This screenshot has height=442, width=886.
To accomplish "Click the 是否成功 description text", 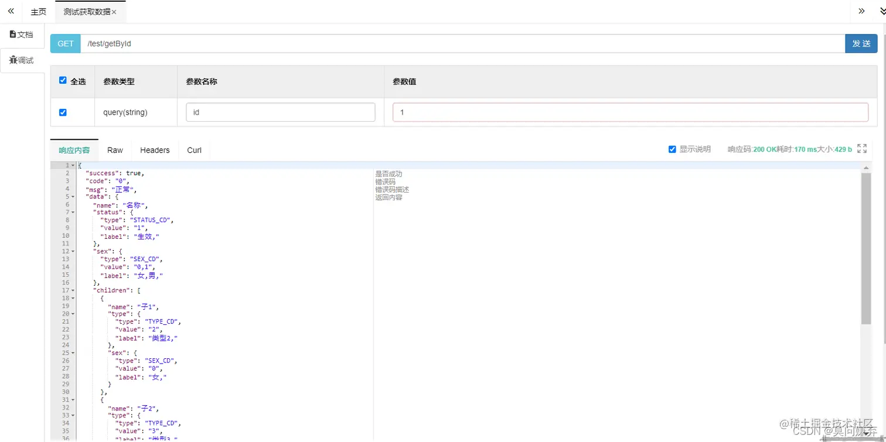I will pyautogui.click(x=389, y=174).
